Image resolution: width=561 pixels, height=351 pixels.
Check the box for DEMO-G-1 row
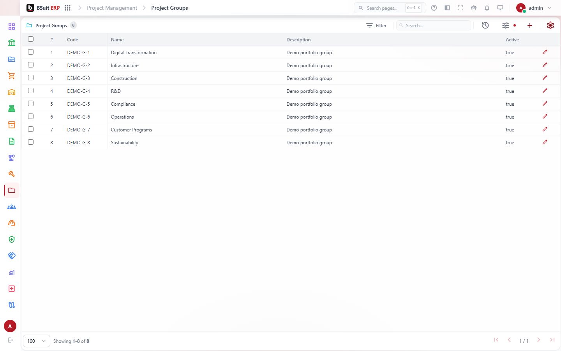[31, 52]
